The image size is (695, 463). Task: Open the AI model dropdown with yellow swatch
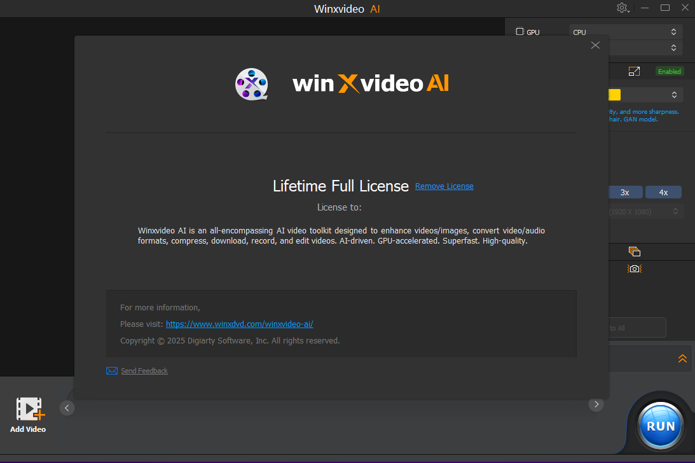point(645,95)
